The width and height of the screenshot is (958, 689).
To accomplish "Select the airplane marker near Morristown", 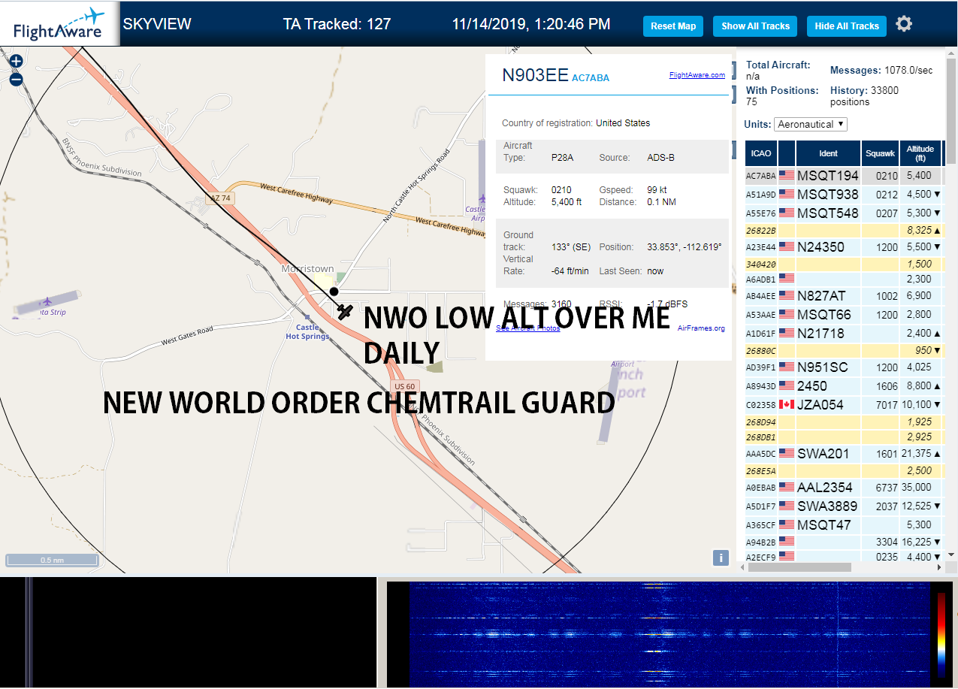I will point(345,312).
